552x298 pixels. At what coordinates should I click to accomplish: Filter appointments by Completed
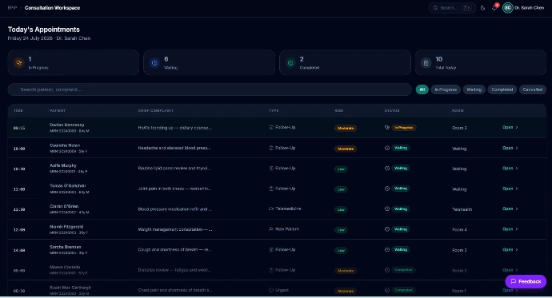pos(502,89)
